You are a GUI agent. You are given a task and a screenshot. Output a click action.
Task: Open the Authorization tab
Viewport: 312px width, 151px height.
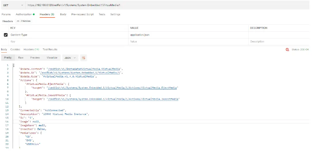pyautogui.click(x=25, y=14)
